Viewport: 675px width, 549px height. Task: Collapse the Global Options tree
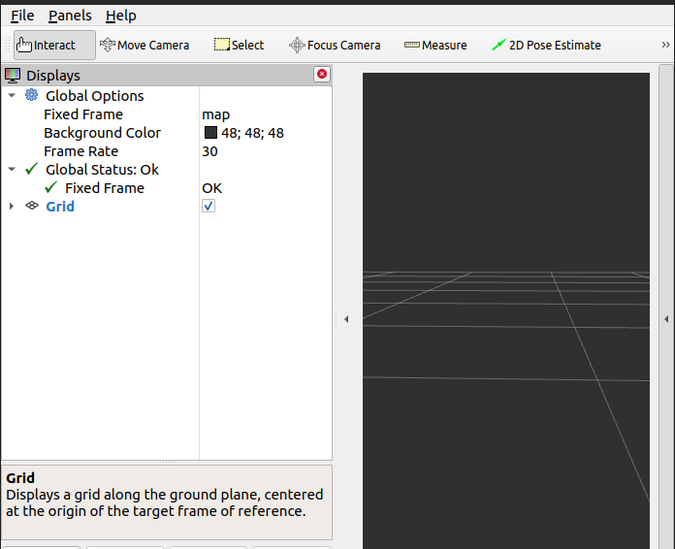tap(12, 95)
